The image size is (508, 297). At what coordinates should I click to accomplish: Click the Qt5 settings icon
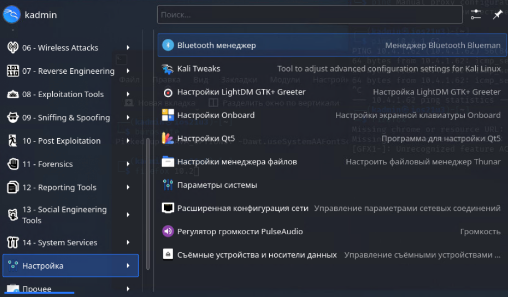pos(168,139)
